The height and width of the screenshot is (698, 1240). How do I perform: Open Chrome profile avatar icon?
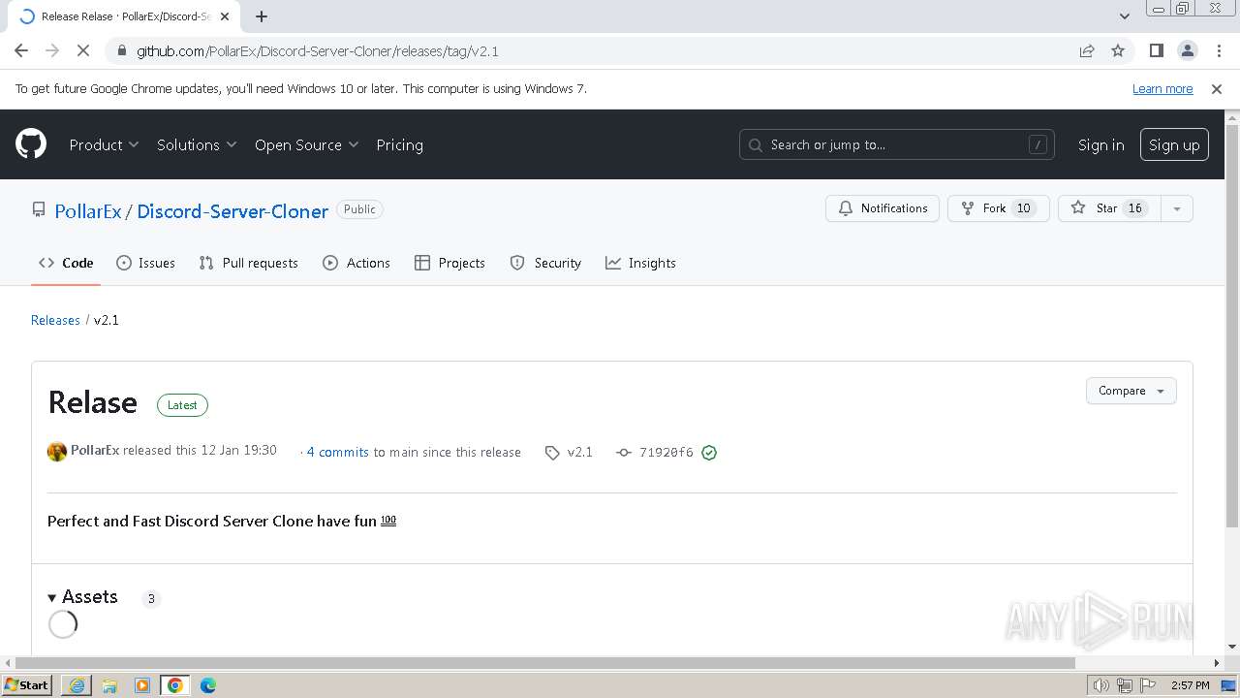click(1187, 50)
